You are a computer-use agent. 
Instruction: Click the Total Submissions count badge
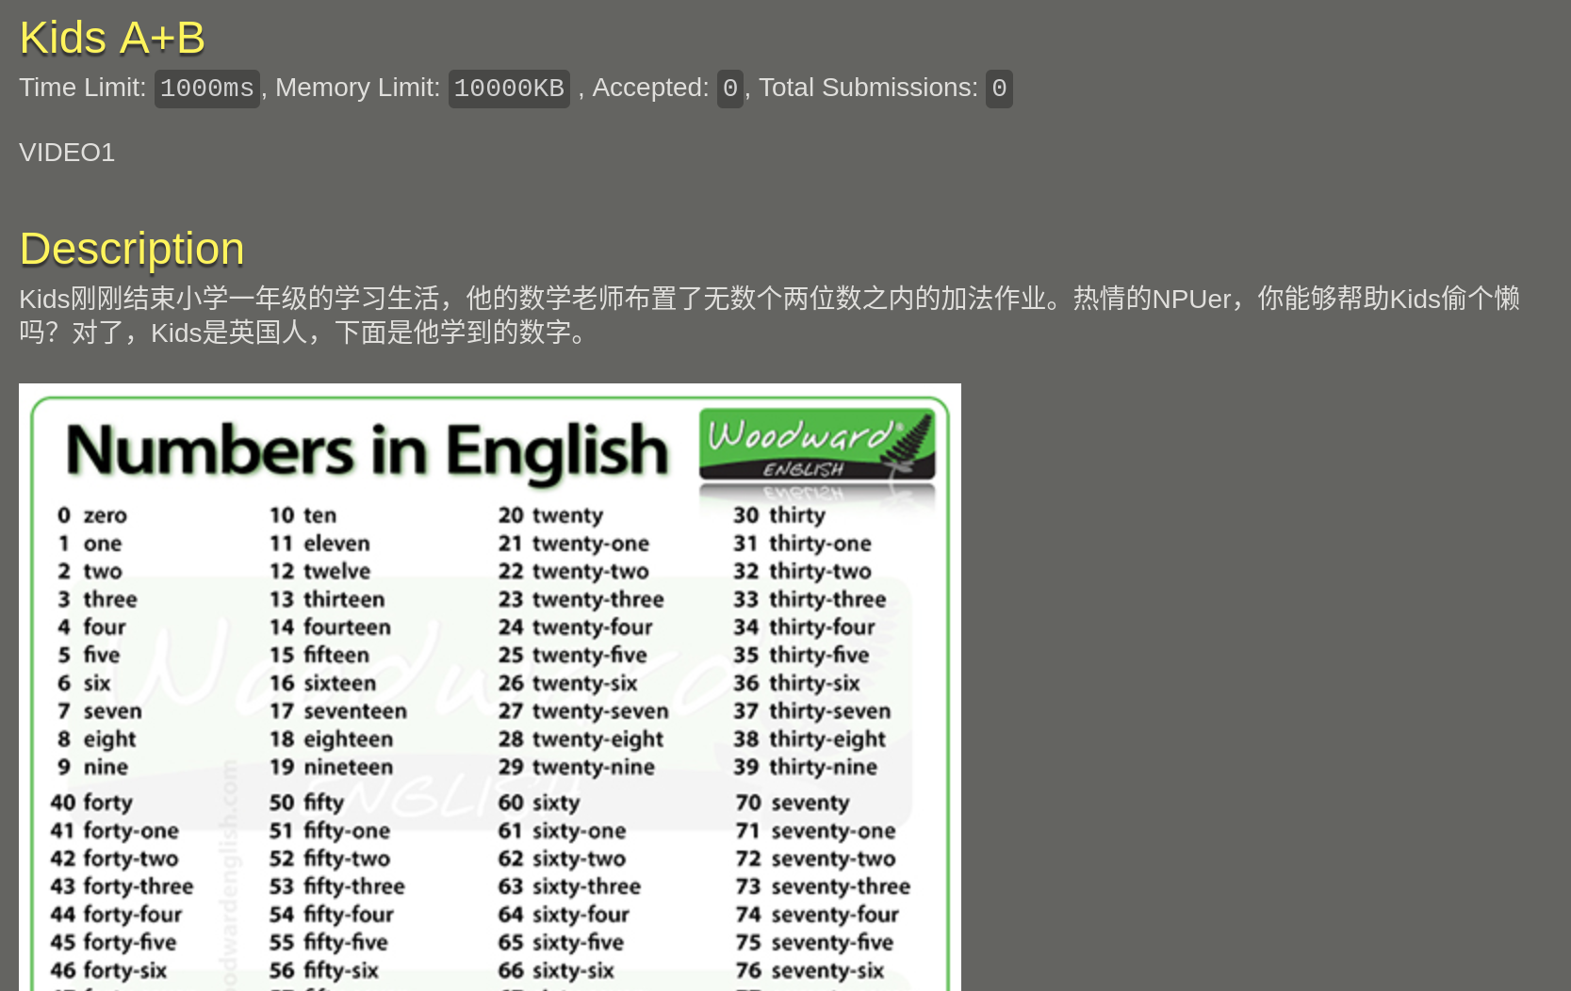999,89
